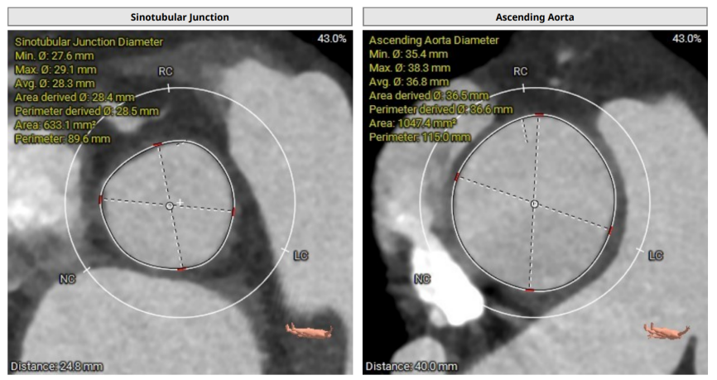Click the center point of ascending aorta contour
717x380 pixels.
(x=534, y=204)
